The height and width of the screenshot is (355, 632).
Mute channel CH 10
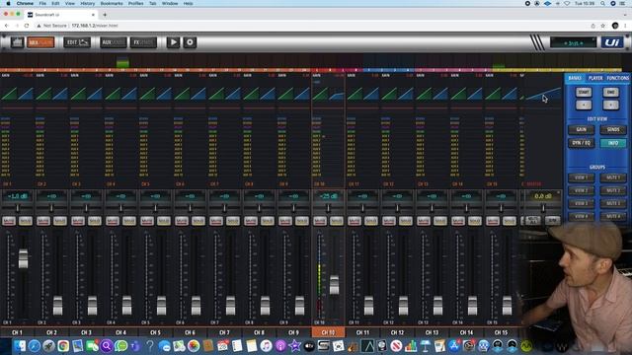tap(320, 221)
